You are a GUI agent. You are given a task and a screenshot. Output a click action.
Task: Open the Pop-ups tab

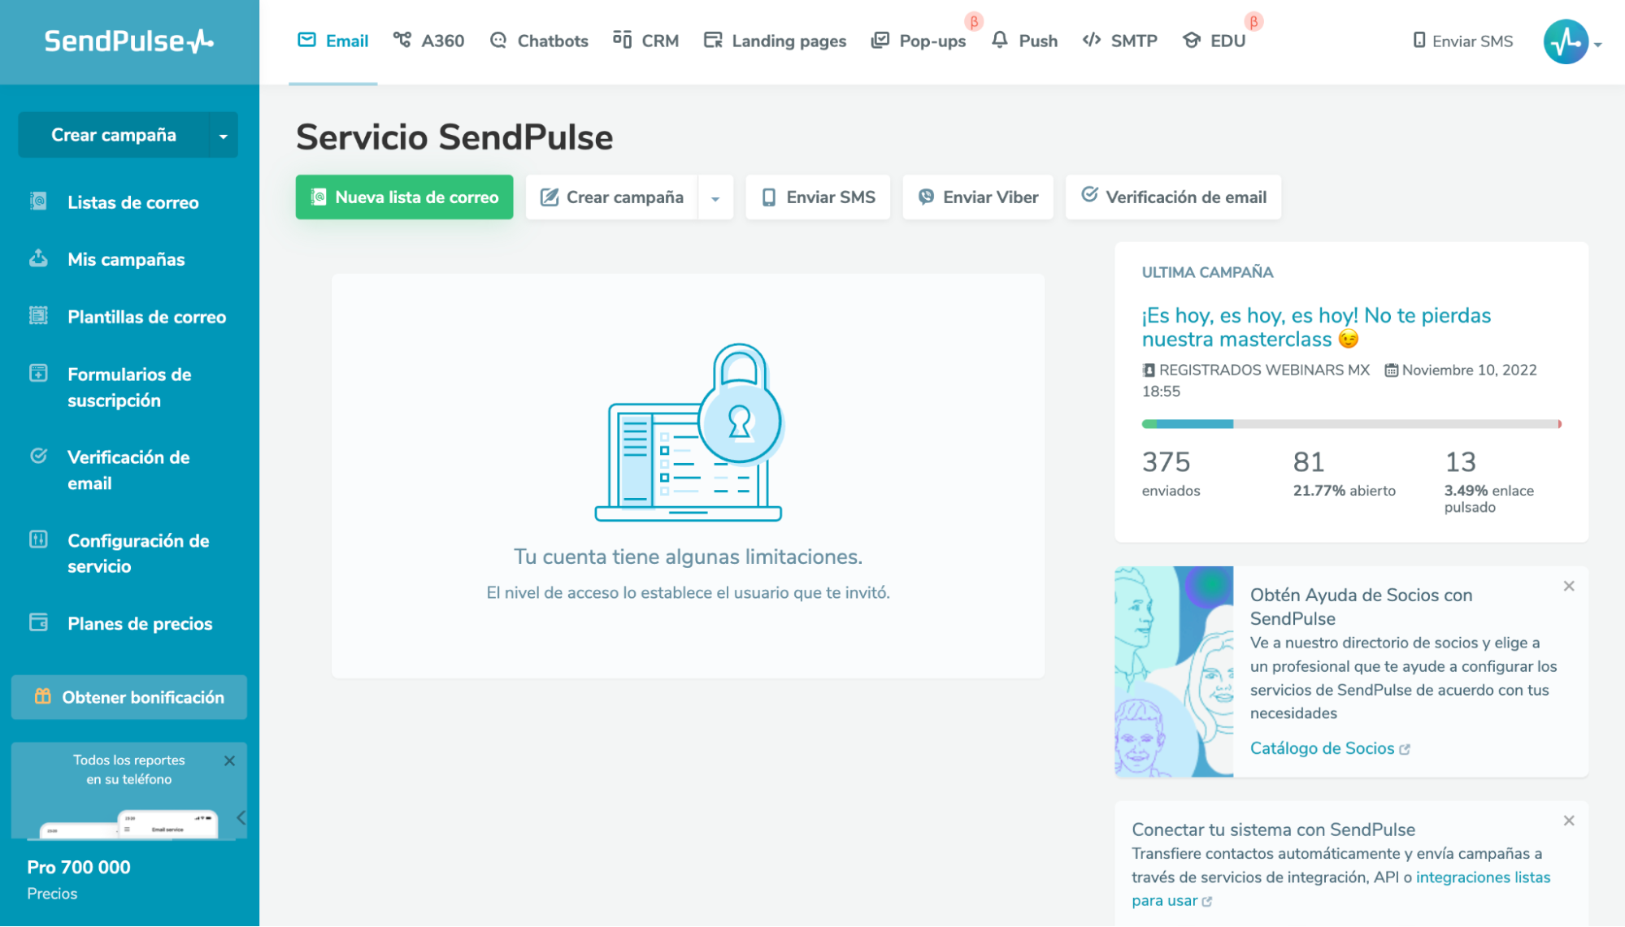tap(918, 41)
